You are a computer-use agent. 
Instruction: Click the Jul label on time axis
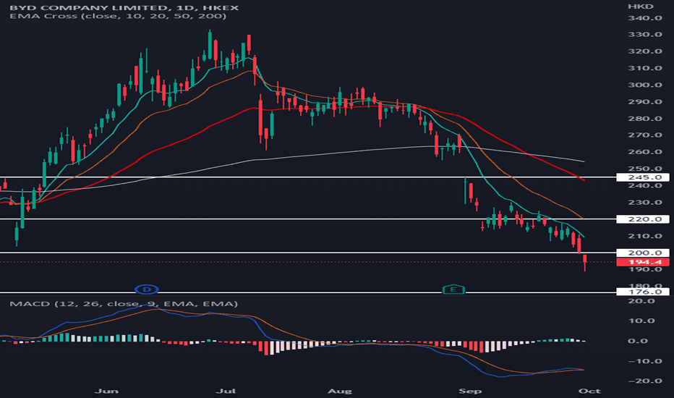(x=226, y=391)
